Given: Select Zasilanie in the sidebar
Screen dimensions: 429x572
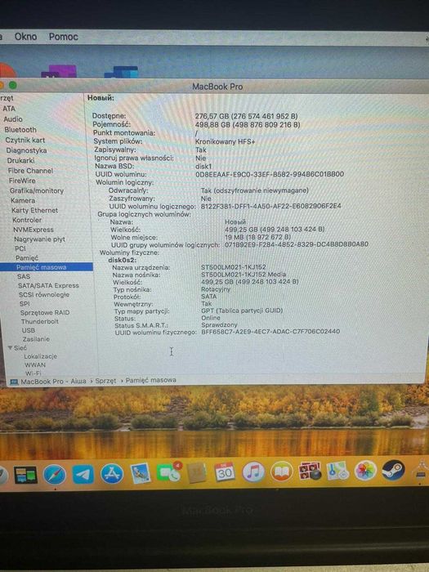Looking at the screenshot, I should 36,339.
